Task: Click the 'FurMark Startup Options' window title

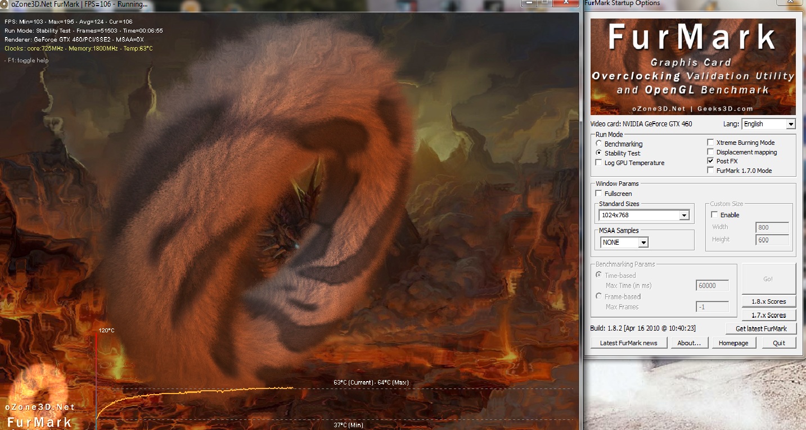Action: pos(622,3)
